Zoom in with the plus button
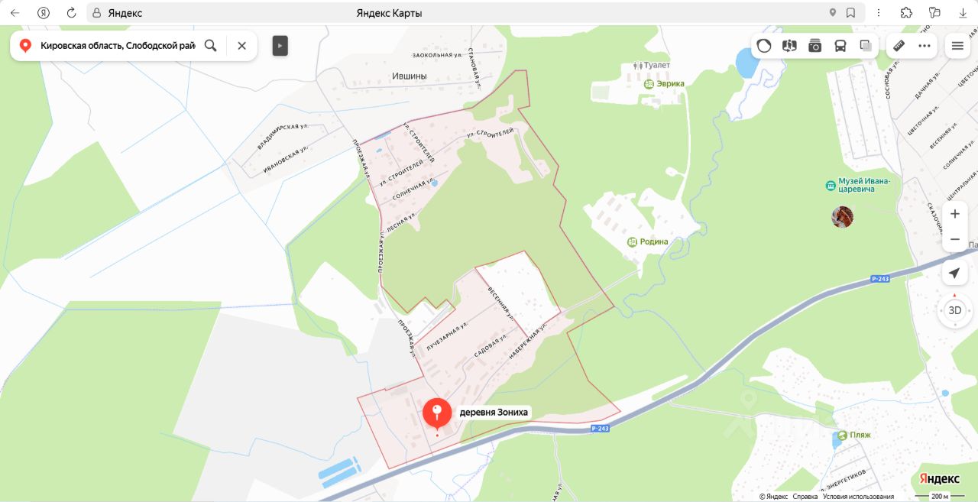The image size is (978, 502). [x=955, y=214]
